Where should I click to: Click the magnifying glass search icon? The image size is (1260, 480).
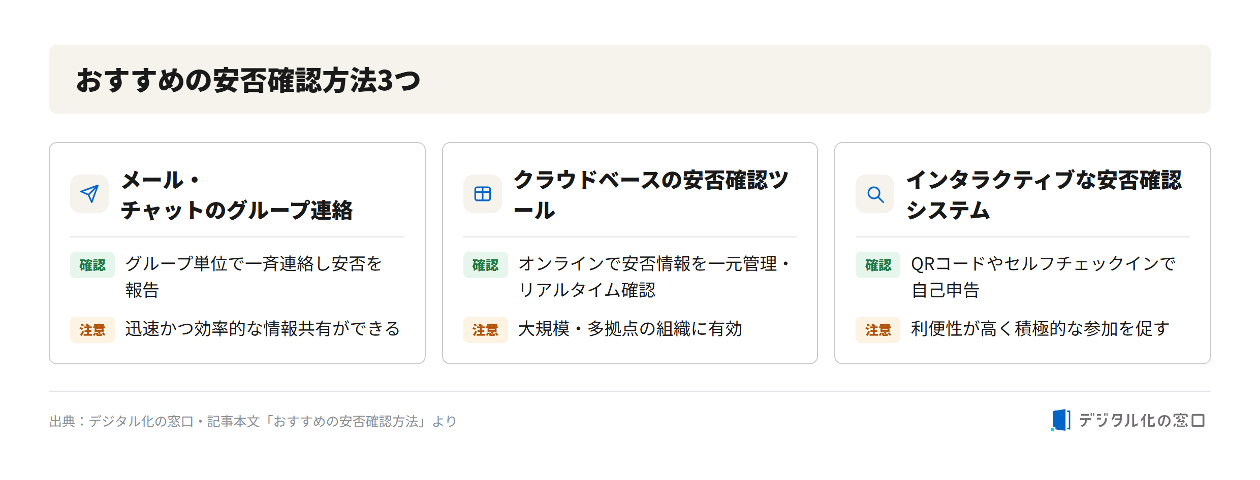coord(875,194)
